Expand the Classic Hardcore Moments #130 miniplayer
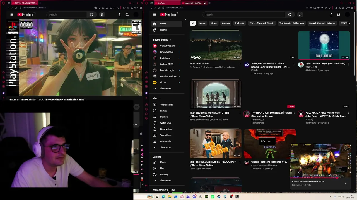 (345, 184)
